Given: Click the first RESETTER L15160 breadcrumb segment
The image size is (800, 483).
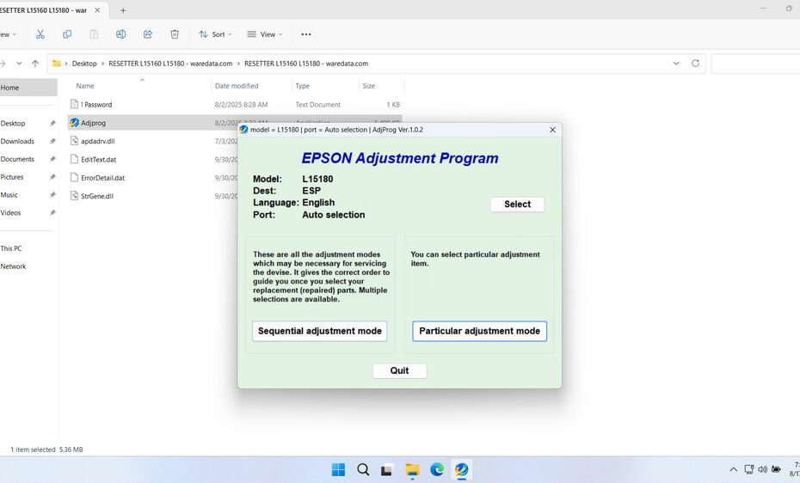Looking at the screenshot, I should point(170,64).
